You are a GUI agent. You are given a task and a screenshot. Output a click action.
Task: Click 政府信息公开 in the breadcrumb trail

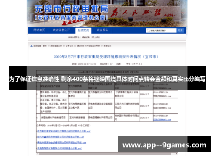(56, 46)
